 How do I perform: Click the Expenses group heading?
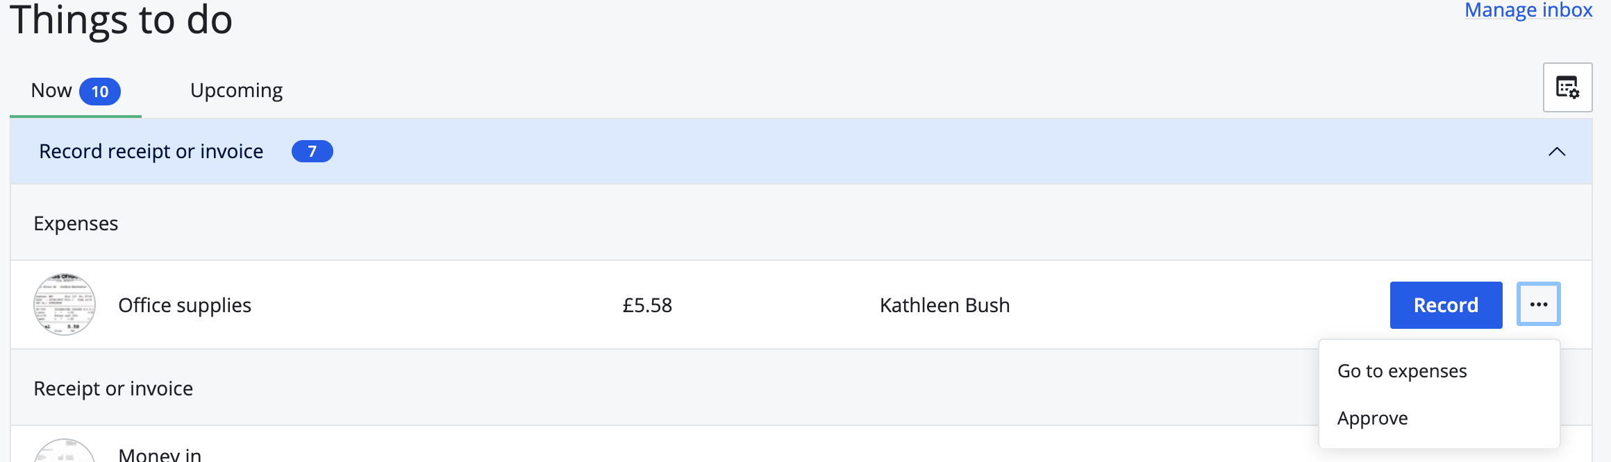pyautogui.click(x=76, y=223)
